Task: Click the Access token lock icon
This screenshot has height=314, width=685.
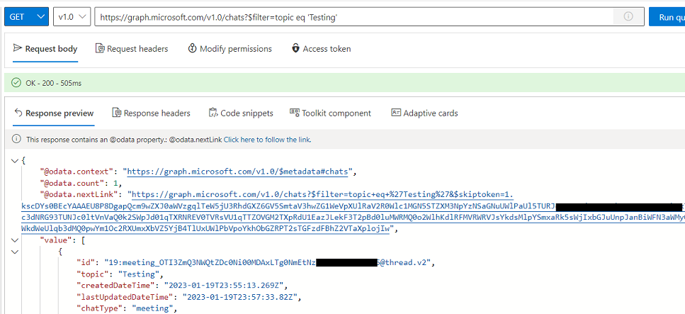Action: click(296, 48)
